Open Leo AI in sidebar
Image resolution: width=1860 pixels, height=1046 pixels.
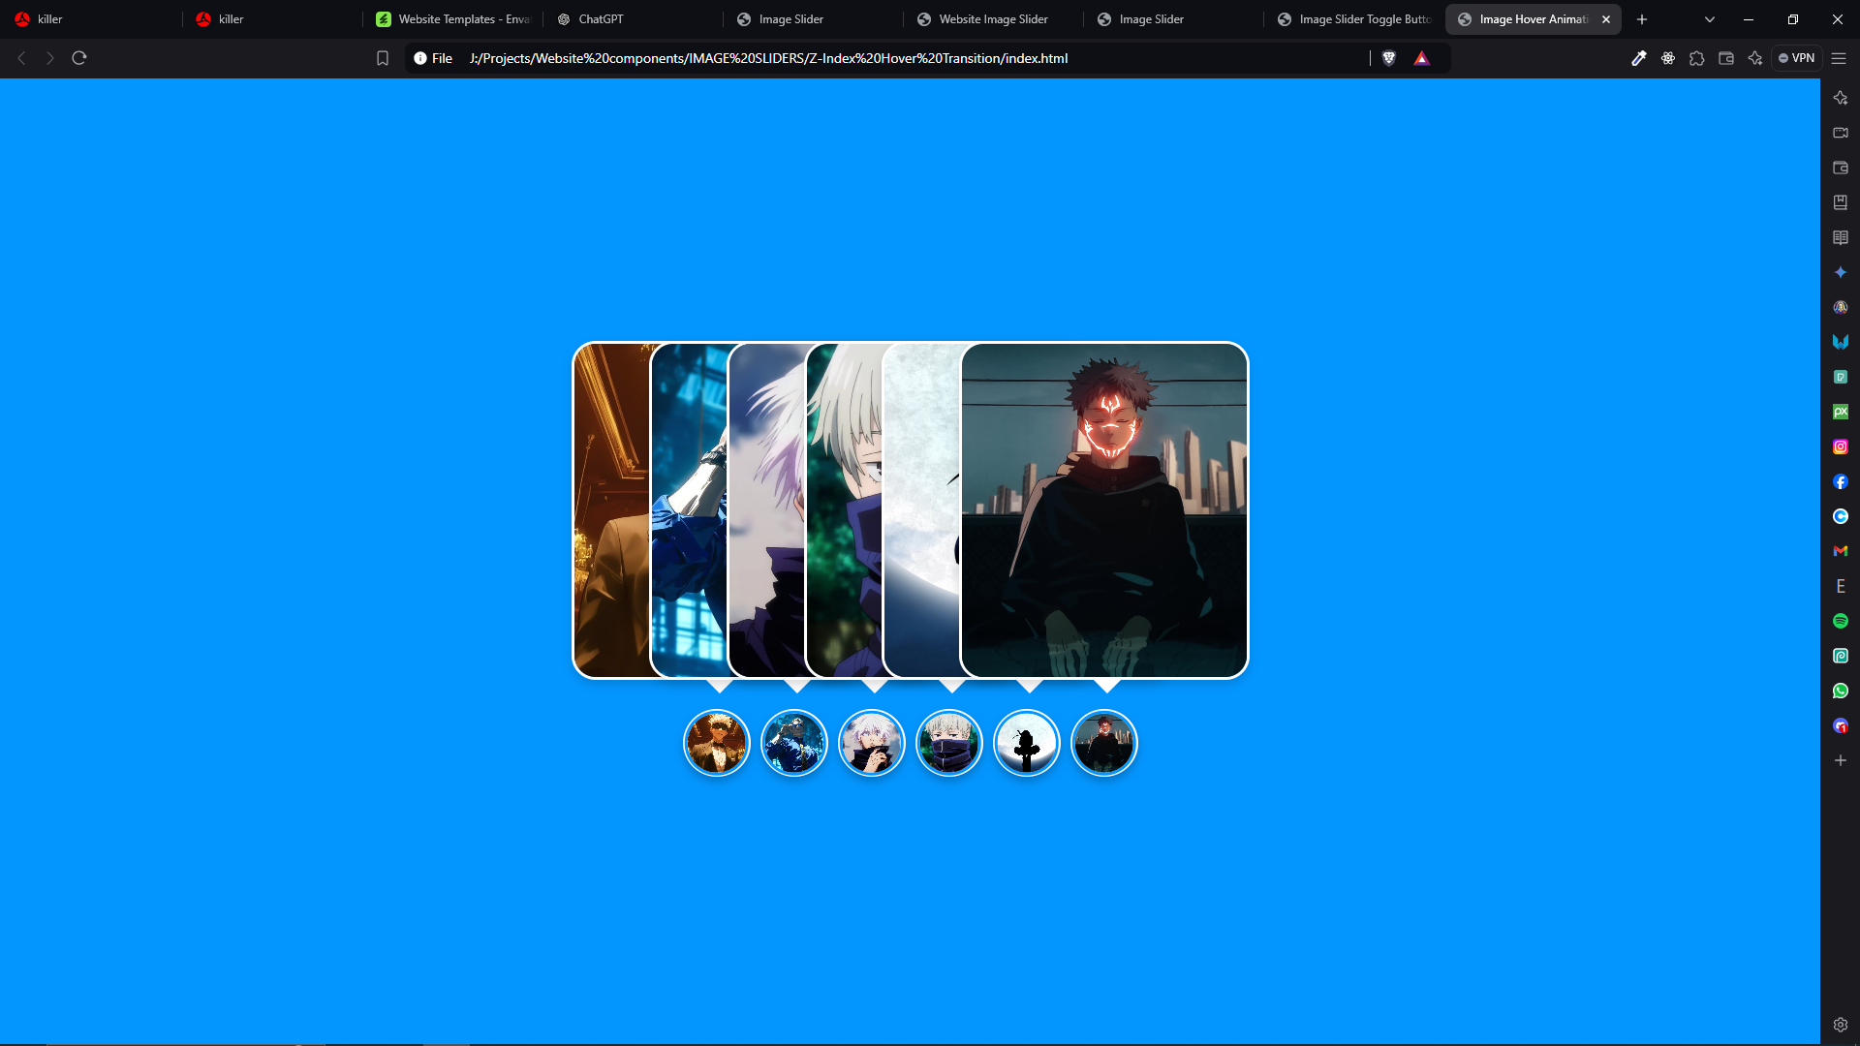point(1841,98)
